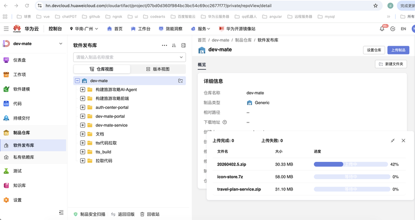
Task: Close the upload progress panel
Action: point(404,141)
